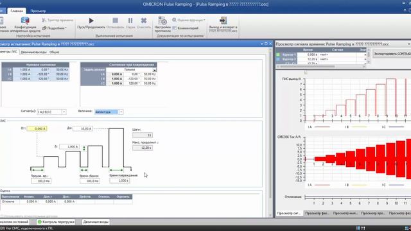411x231 pixels.
Task: Click the cursor table vertical scrollbar
Action: (368, 55)
